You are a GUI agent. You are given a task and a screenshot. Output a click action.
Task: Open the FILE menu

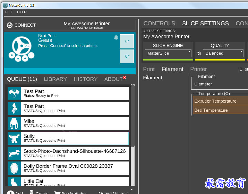tap(9, 12)
